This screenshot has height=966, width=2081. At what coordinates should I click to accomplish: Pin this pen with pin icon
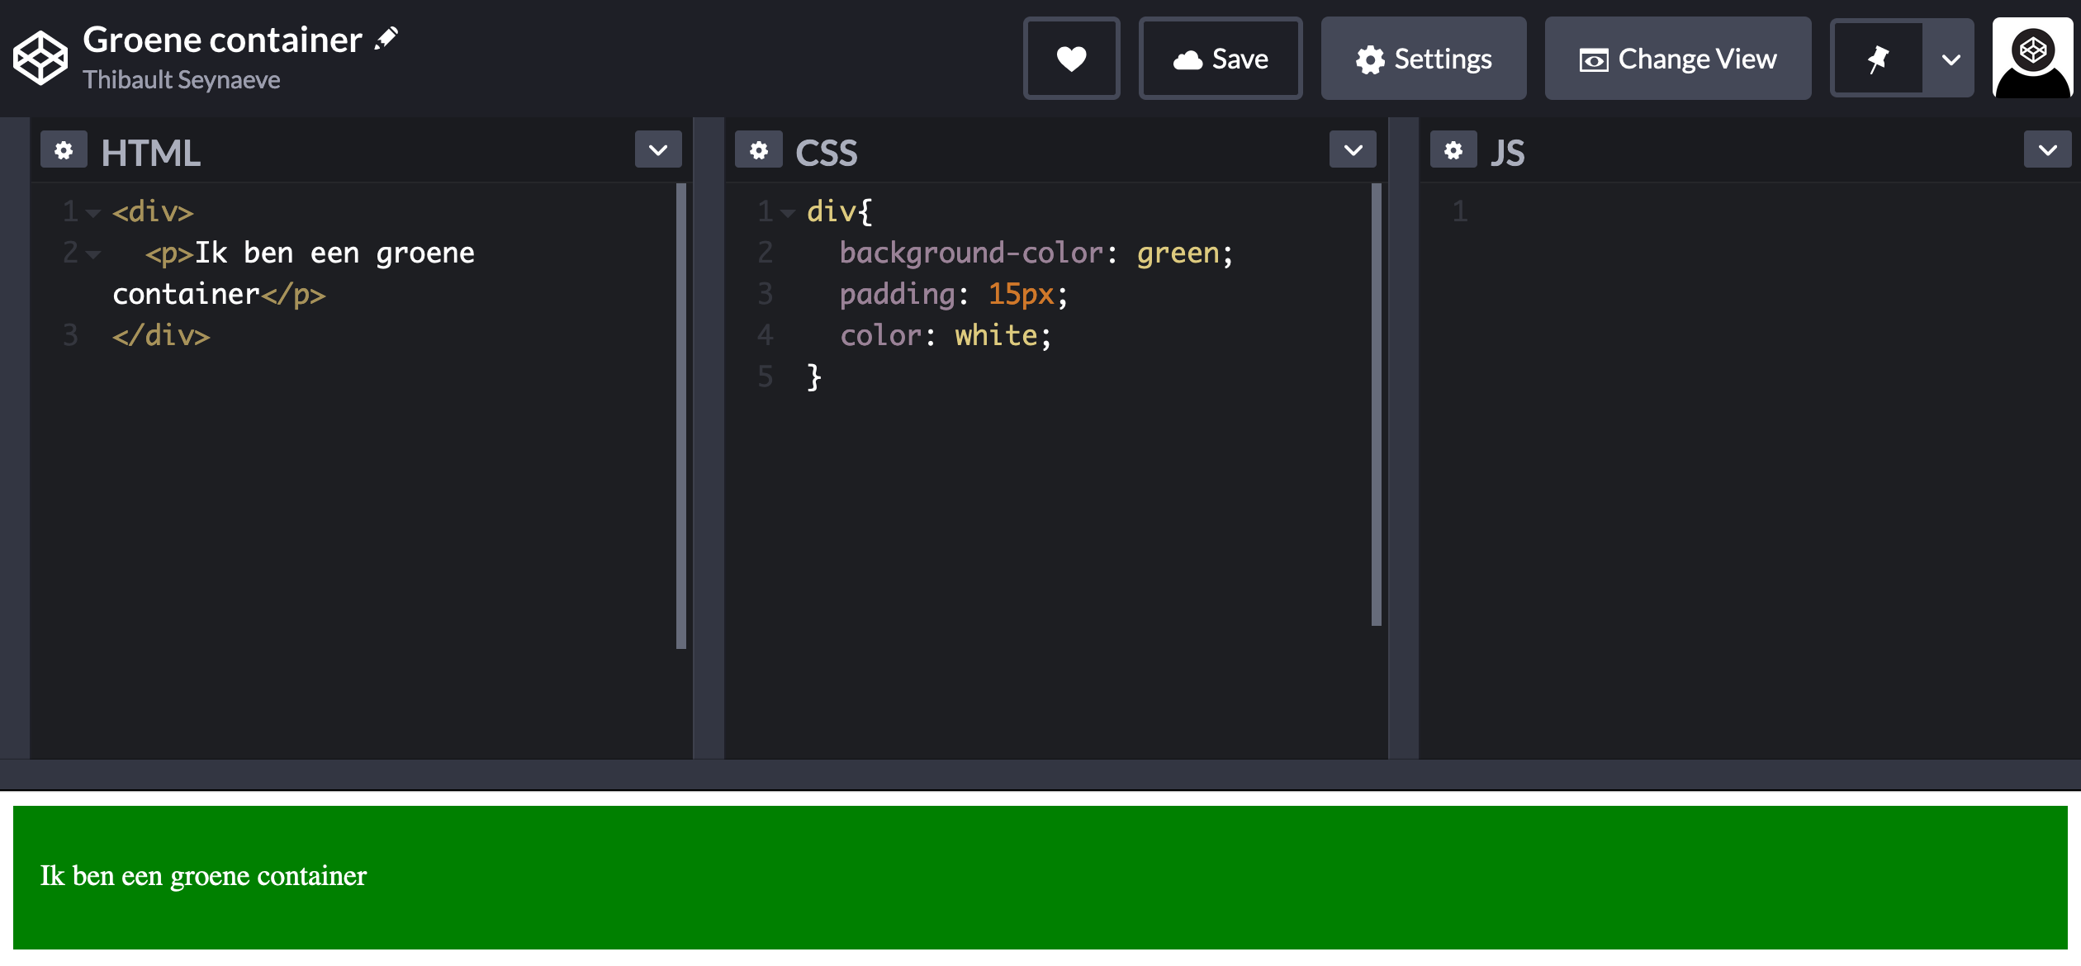(x=1878, y=59)
